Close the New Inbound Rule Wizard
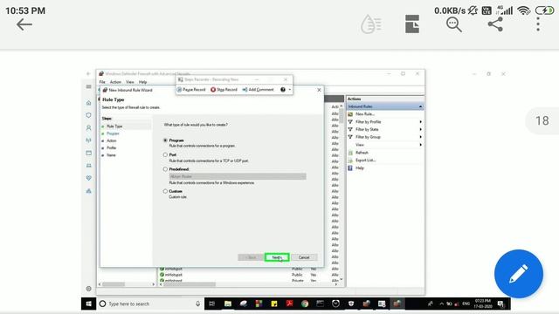 (x=319, y=90)
